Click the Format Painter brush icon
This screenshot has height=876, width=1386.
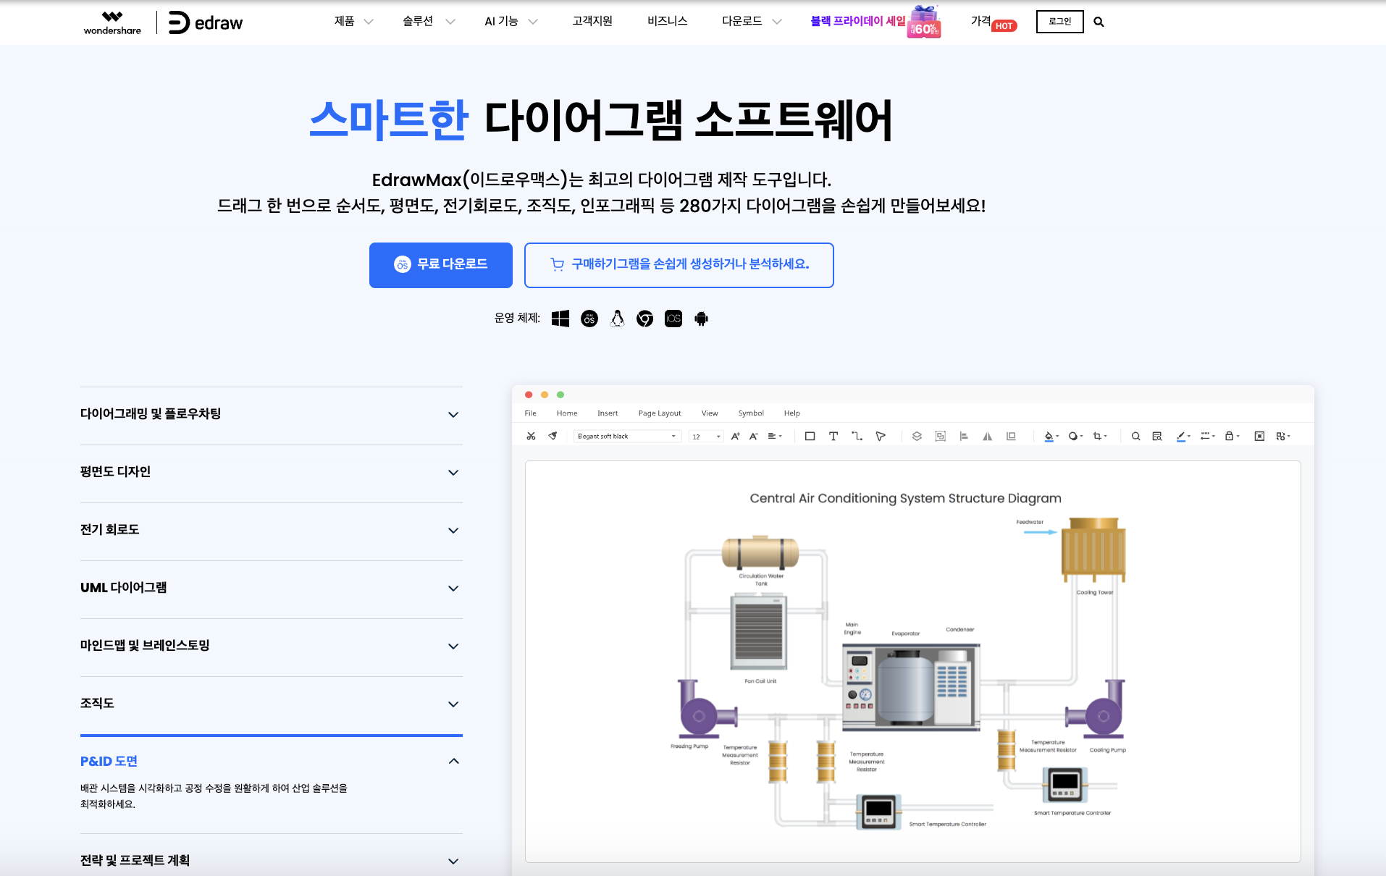pyautogui.click(x=553, y=436)
